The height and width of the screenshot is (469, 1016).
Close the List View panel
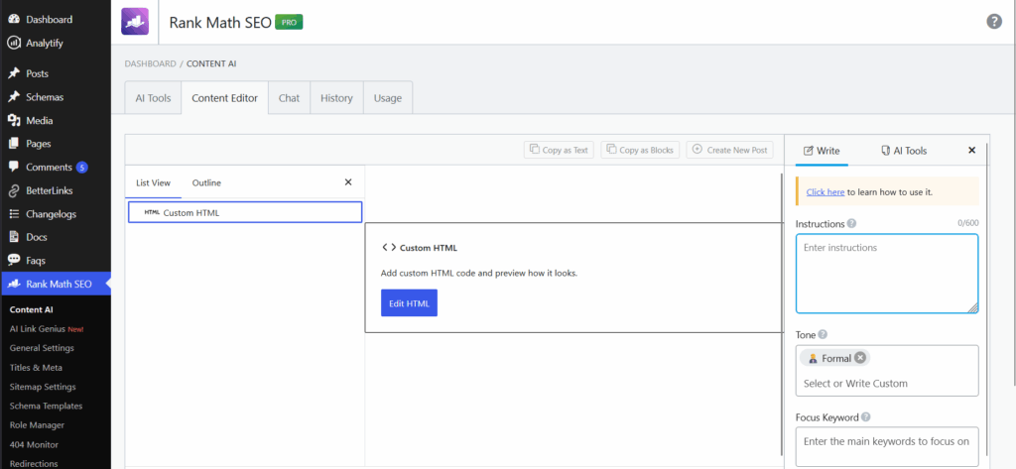348,182
